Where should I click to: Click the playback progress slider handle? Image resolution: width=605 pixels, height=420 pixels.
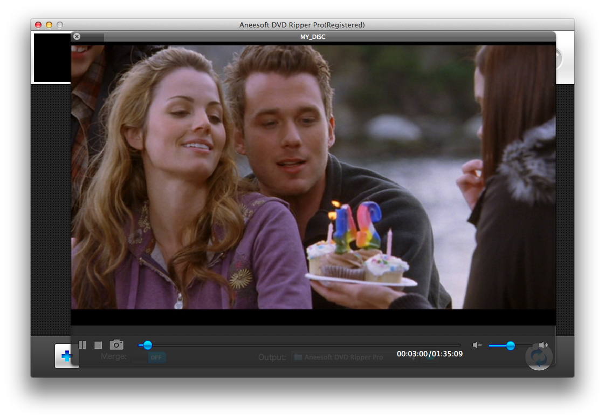pyautogui.click(x=147, y=345)
